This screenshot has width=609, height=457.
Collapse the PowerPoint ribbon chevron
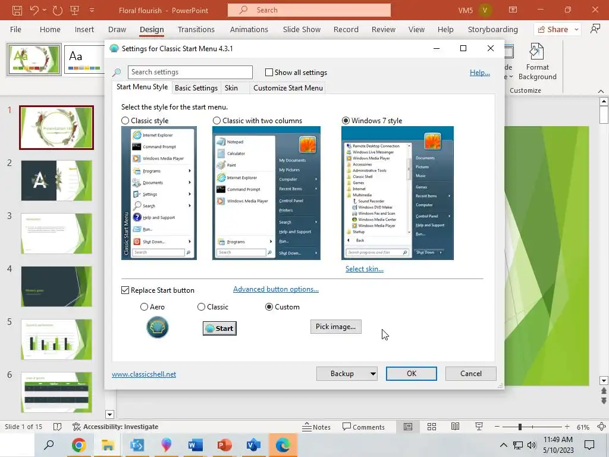tap(601, 91)
